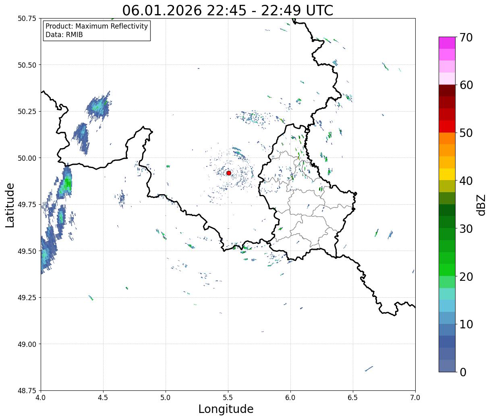Click the plot title showing 22:45 - 22:49 UTC
This screenshot has height=419, width=491.
(228, 10)
